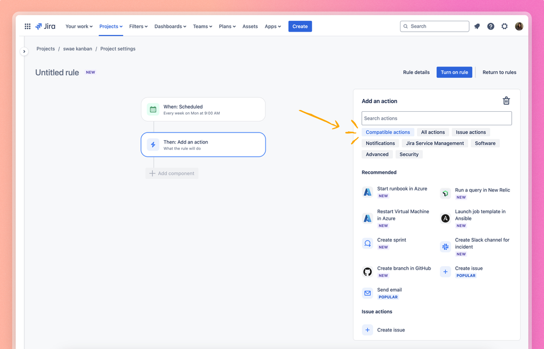Select the Notifications filter tab
Screen dimensions: 544x349
pos(380,143)
